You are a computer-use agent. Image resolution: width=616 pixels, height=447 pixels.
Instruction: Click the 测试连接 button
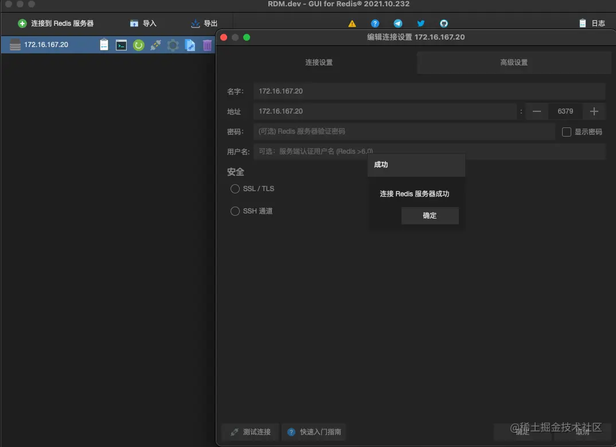tap(250, 432)
